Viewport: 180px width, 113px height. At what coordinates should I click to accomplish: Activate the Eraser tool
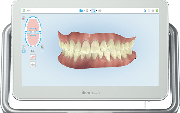(33, 57)
